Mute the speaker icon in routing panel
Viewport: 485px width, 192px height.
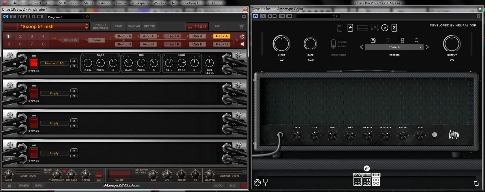(x=242, y=44)
